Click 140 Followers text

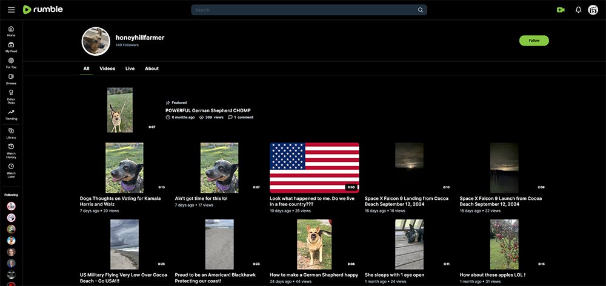(x=127, y=45)
